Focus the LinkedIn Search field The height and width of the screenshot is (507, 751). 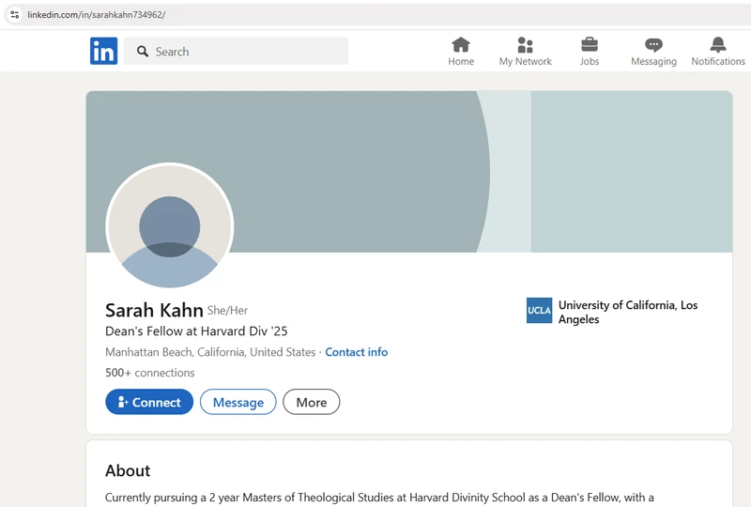pyautogui.click(x=236, y=52)
